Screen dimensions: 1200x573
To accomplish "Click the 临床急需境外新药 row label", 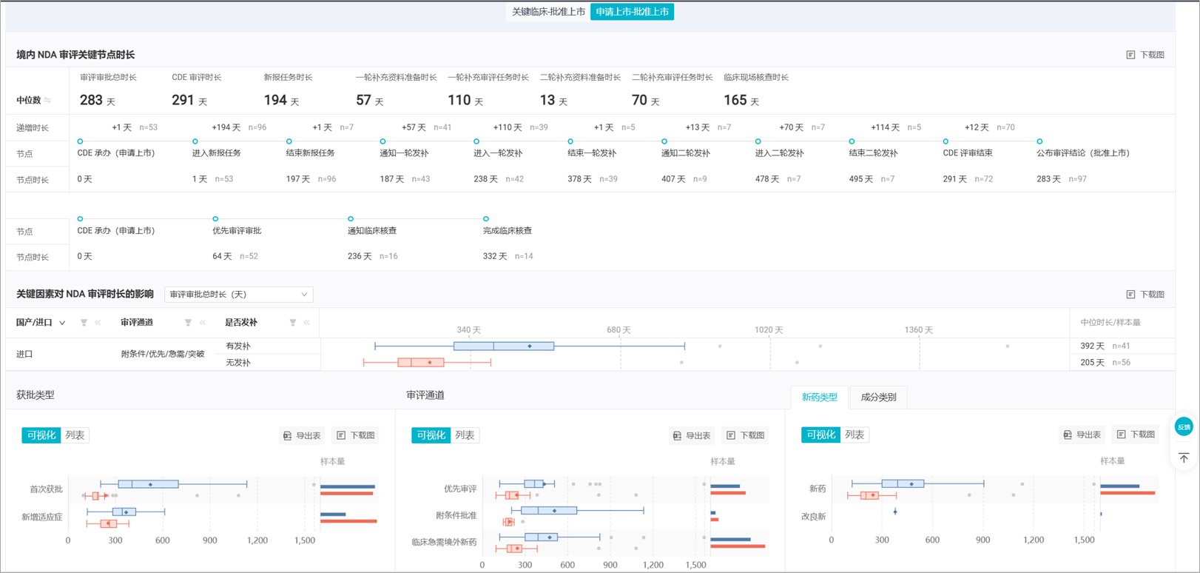I will [x=444, y=542].
